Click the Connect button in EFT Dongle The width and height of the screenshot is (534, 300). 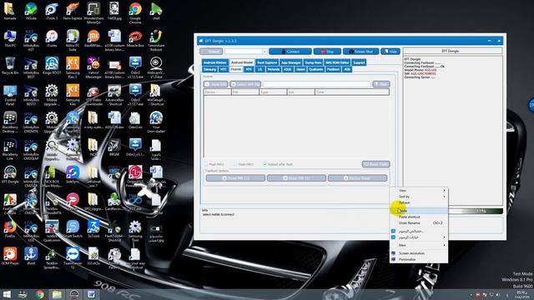click(290, 52)
